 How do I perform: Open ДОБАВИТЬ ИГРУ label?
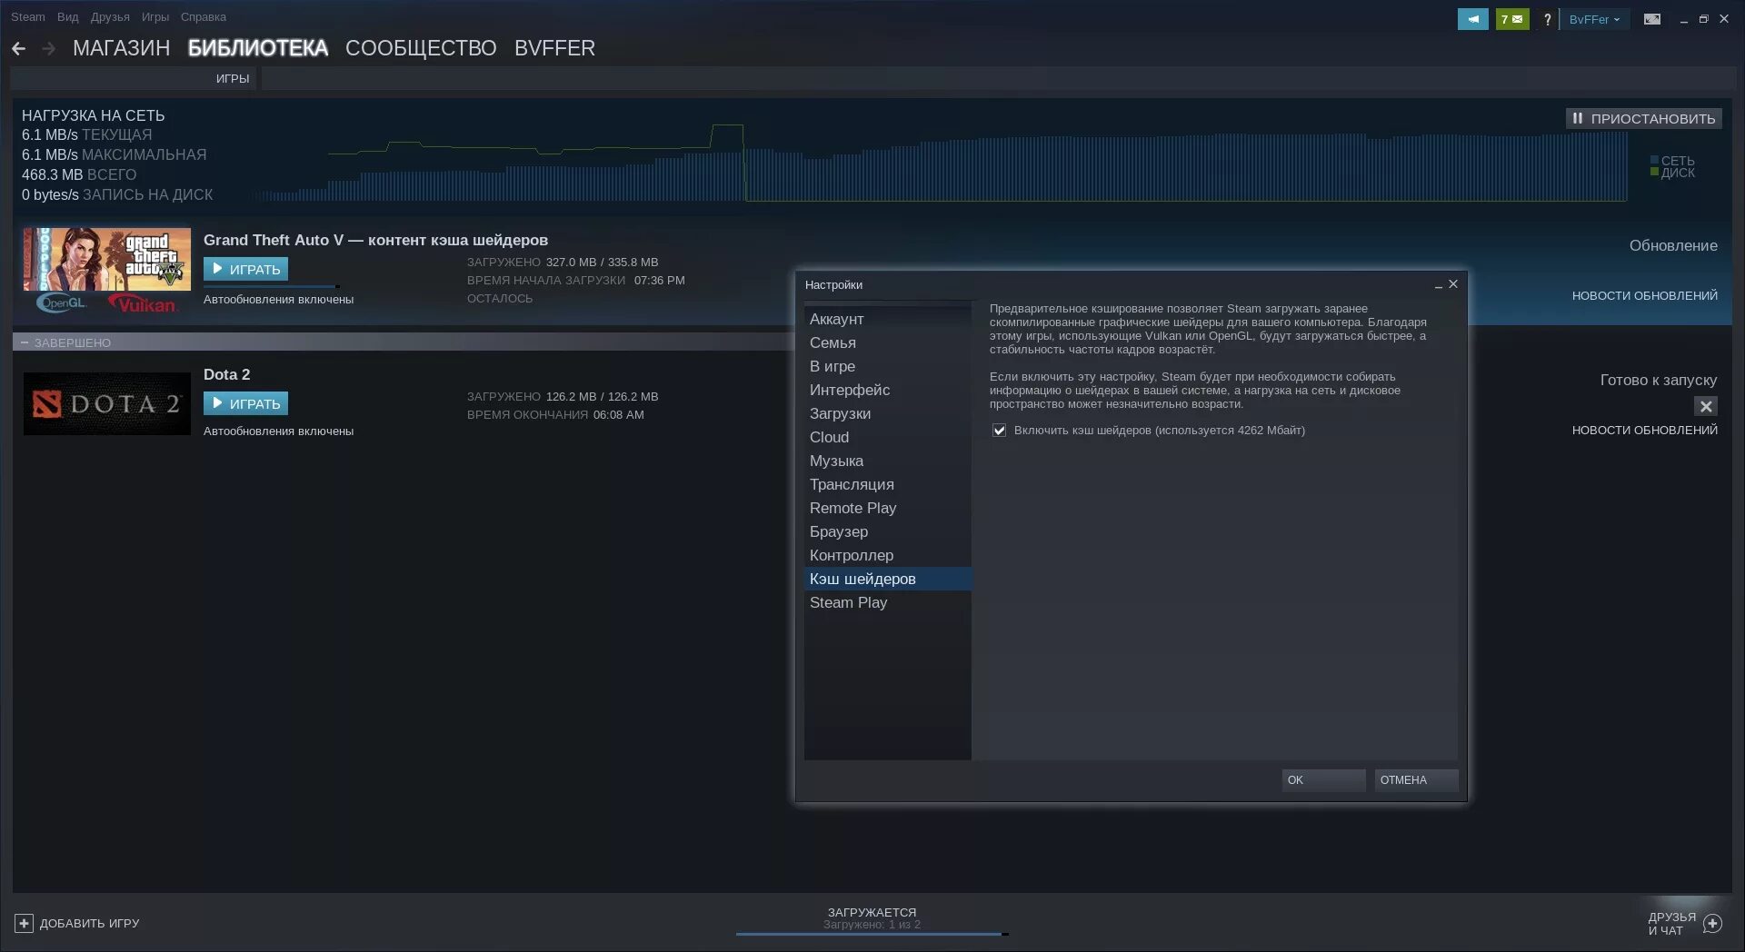pos(89,923)
